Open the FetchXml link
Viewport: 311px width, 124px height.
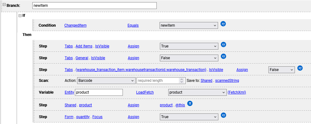coord(237,92)
